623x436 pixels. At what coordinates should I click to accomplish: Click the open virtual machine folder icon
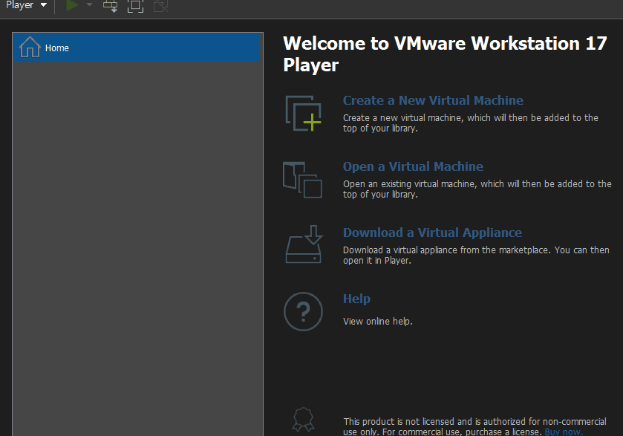302,180
